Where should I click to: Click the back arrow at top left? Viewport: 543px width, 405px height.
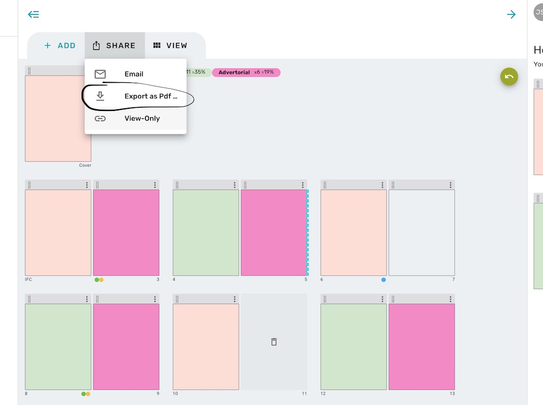click(33, 14)
